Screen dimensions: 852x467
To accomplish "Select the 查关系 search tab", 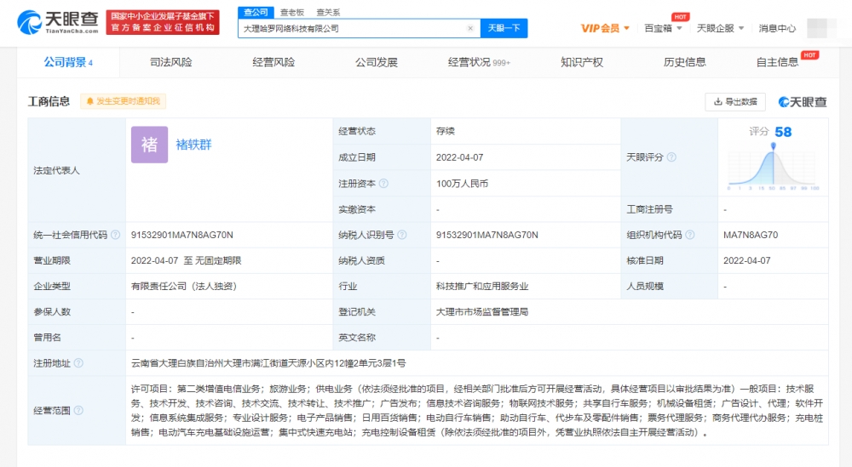I will 328,12.
